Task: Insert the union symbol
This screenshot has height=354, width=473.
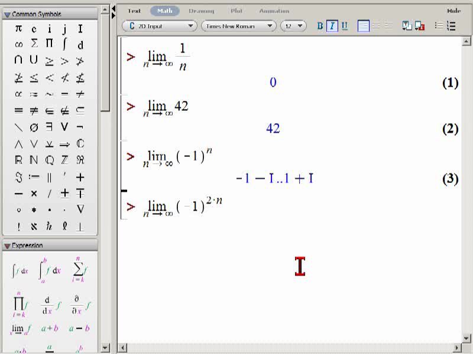Action: click(x=34, y=60)
